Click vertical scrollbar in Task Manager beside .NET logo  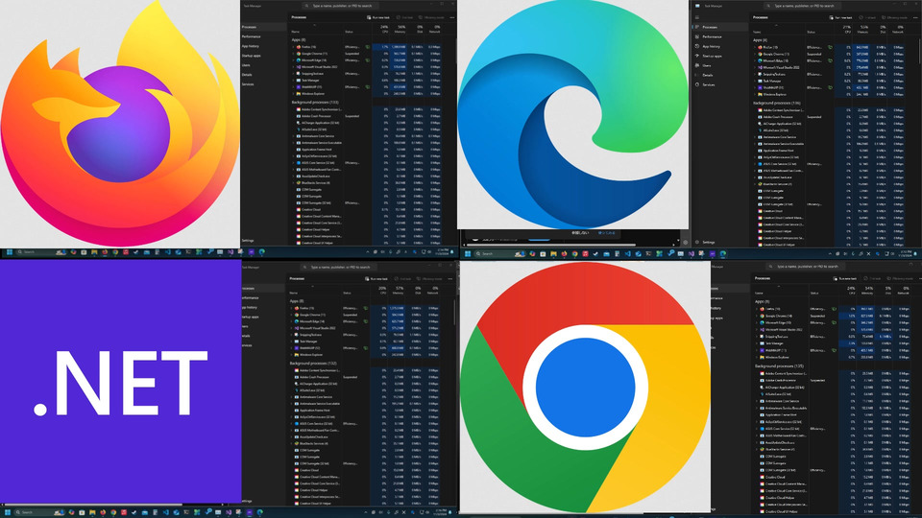tap(454, 311)
